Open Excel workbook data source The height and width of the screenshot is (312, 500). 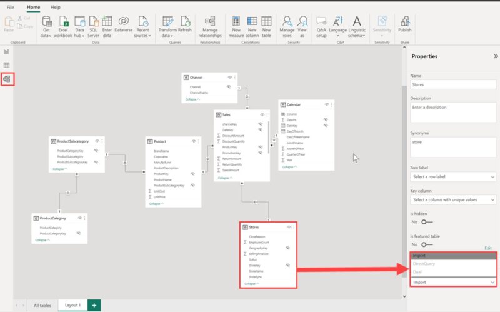tap(62, 22)
